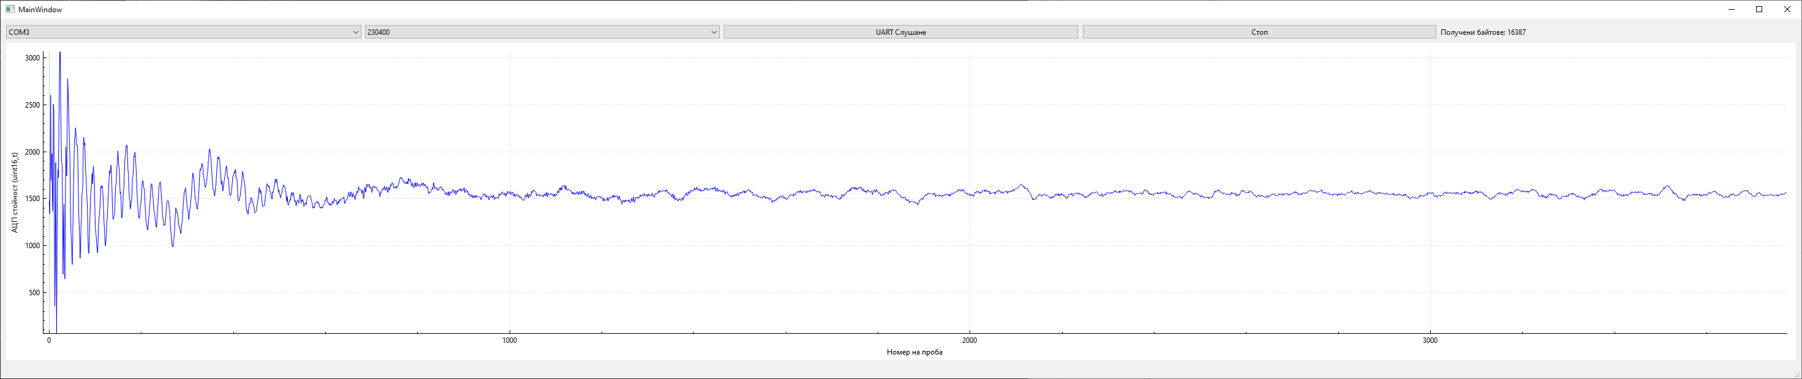Click the X-axis label Номер на проба
The image size is (1802, 379).
coord(914,351)
